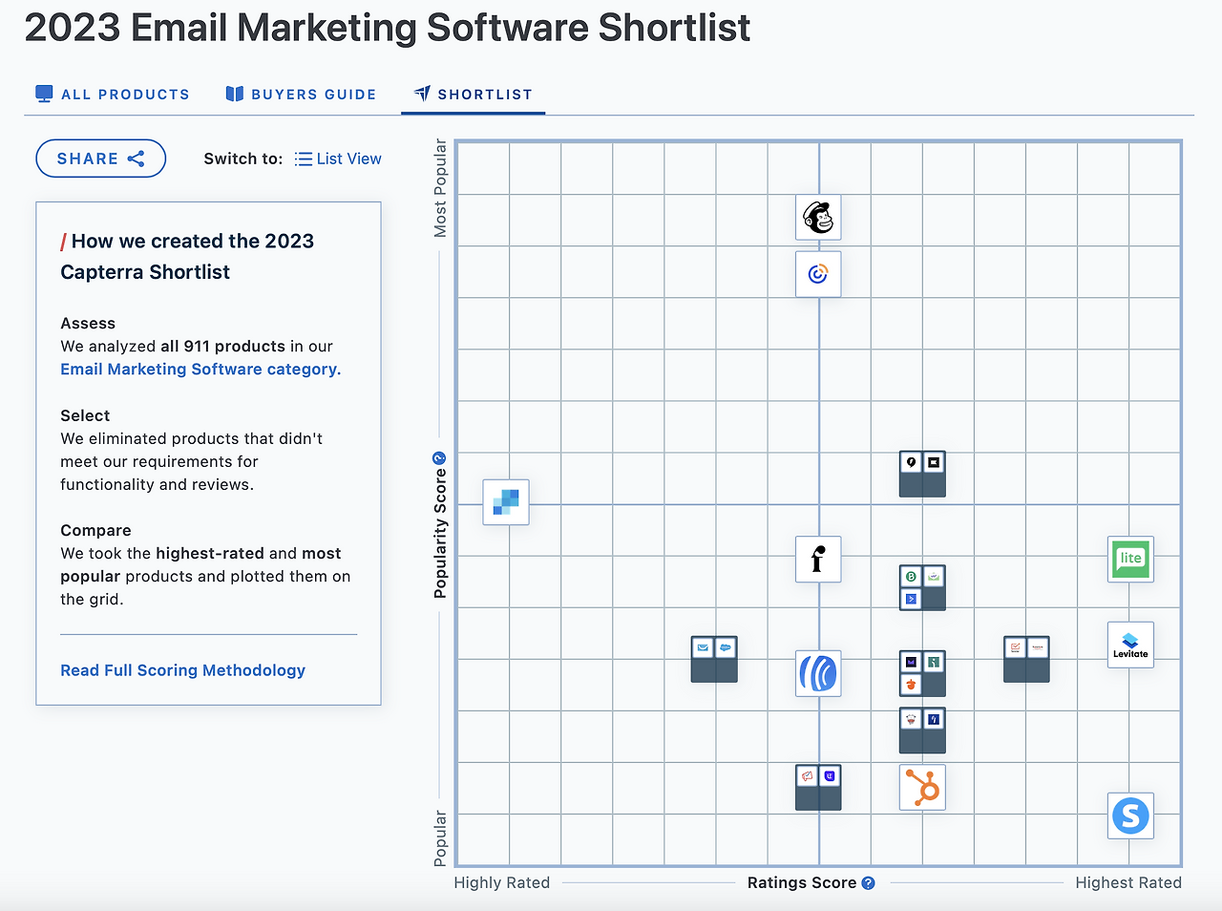Image resolution: width=1222 pixels, height=911 pixels.
Task: Click the Levitate logo tile
Action: coord(1130,645)
